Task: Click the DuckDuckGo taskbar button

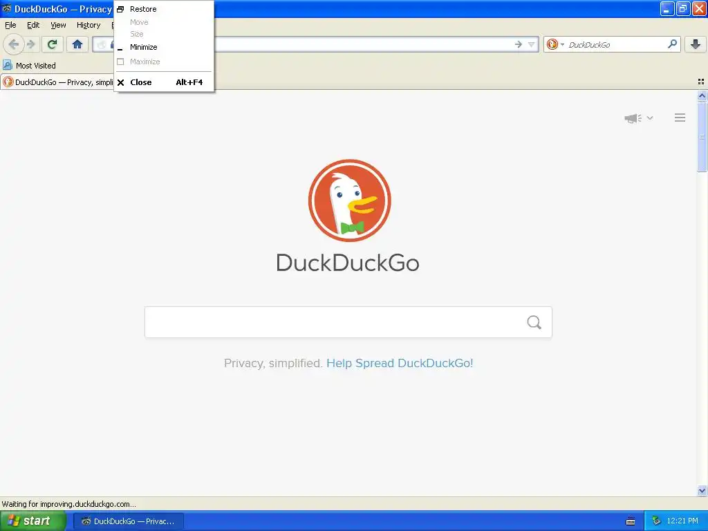Action: pyautogui.click(x=129, y=521)
